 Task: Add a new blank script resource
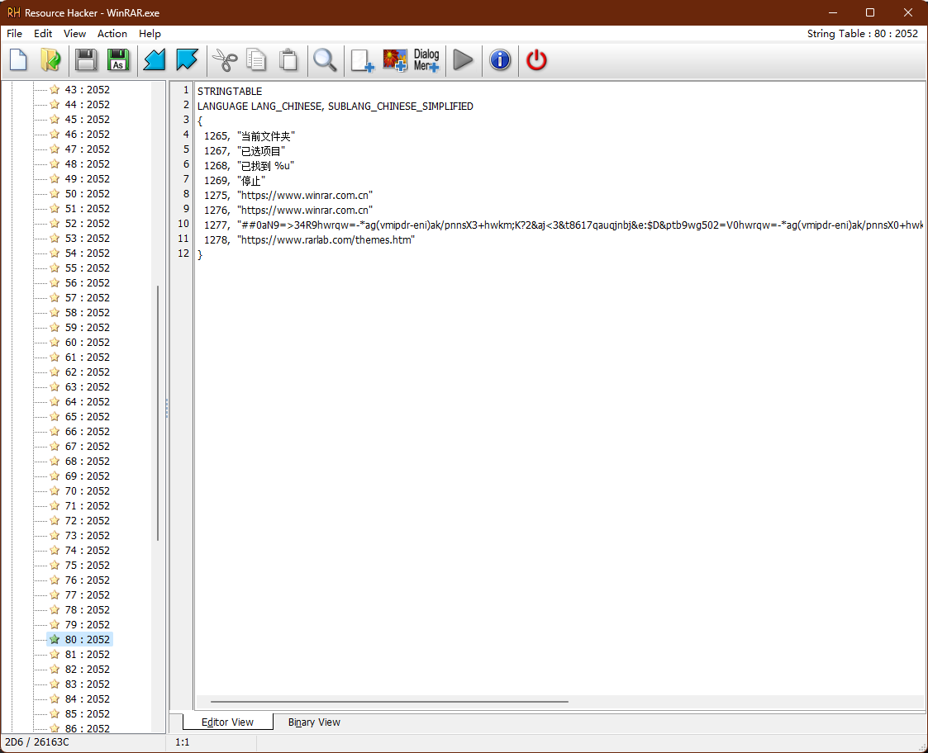pyautogui.click(x=362, y=60)
